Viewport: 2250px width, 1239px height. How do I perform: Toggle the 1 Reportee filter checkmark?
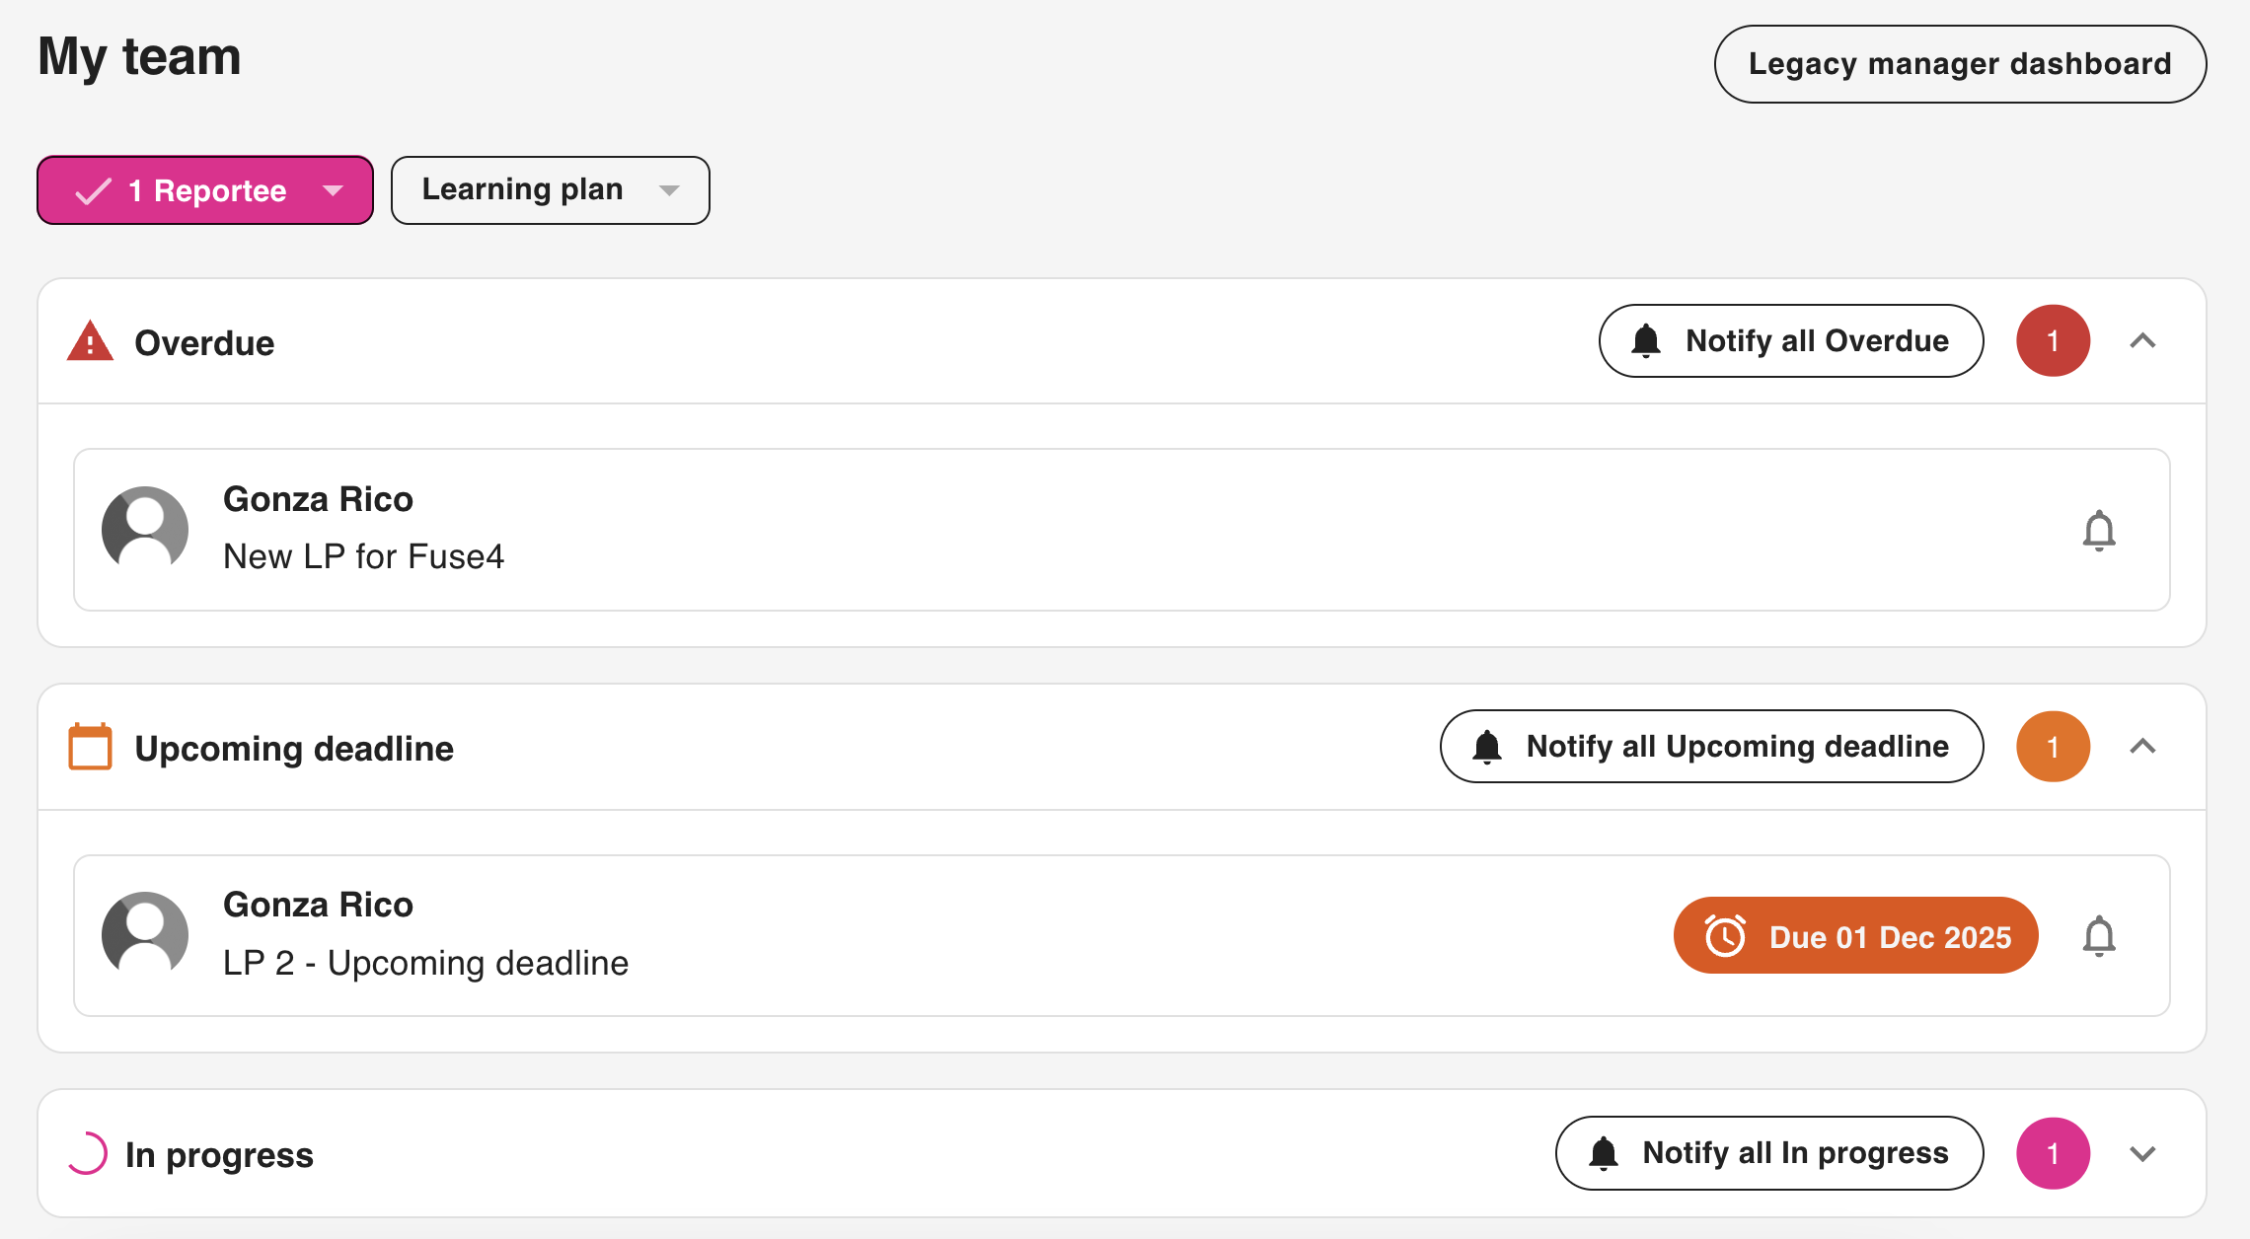coord(94,190)
